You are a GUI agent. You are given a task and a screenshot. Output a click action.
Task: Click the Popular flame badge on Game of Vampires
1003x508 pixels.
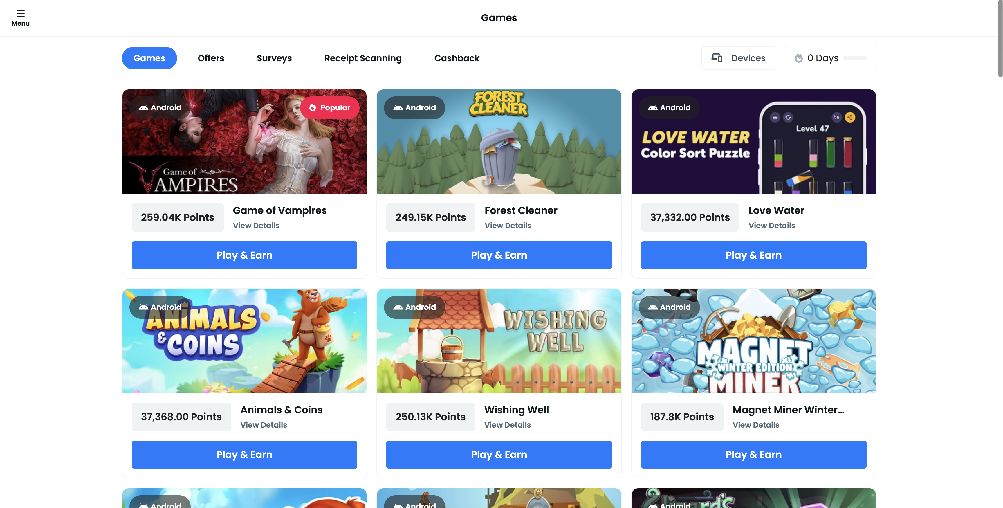[x=329, y=107]
